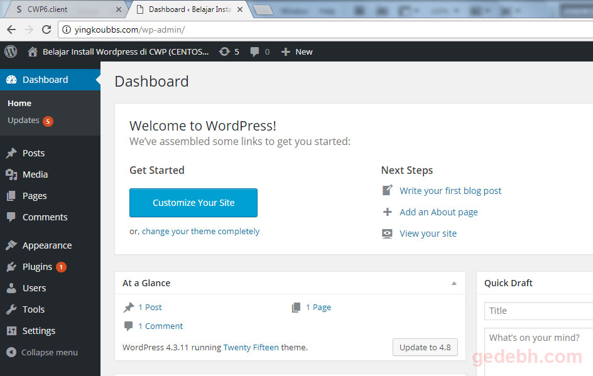593x376 pixels.
Task: Go to the Home submenu item
Action: 19,103
